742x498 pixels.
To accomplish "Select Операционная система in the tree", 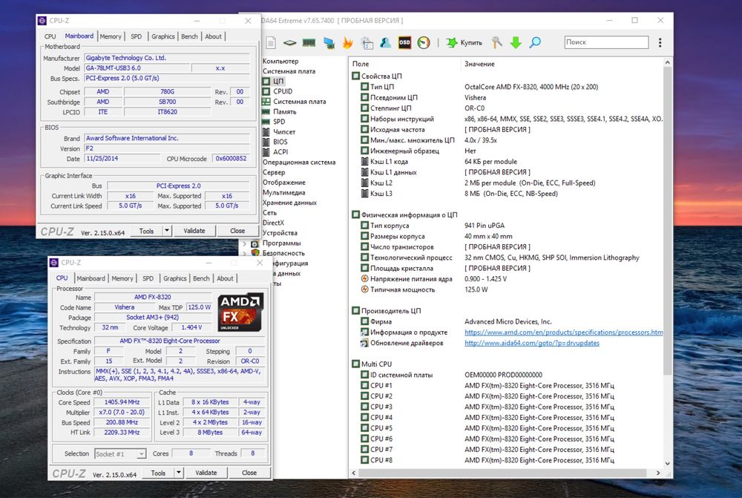I will tap(299, 162).
